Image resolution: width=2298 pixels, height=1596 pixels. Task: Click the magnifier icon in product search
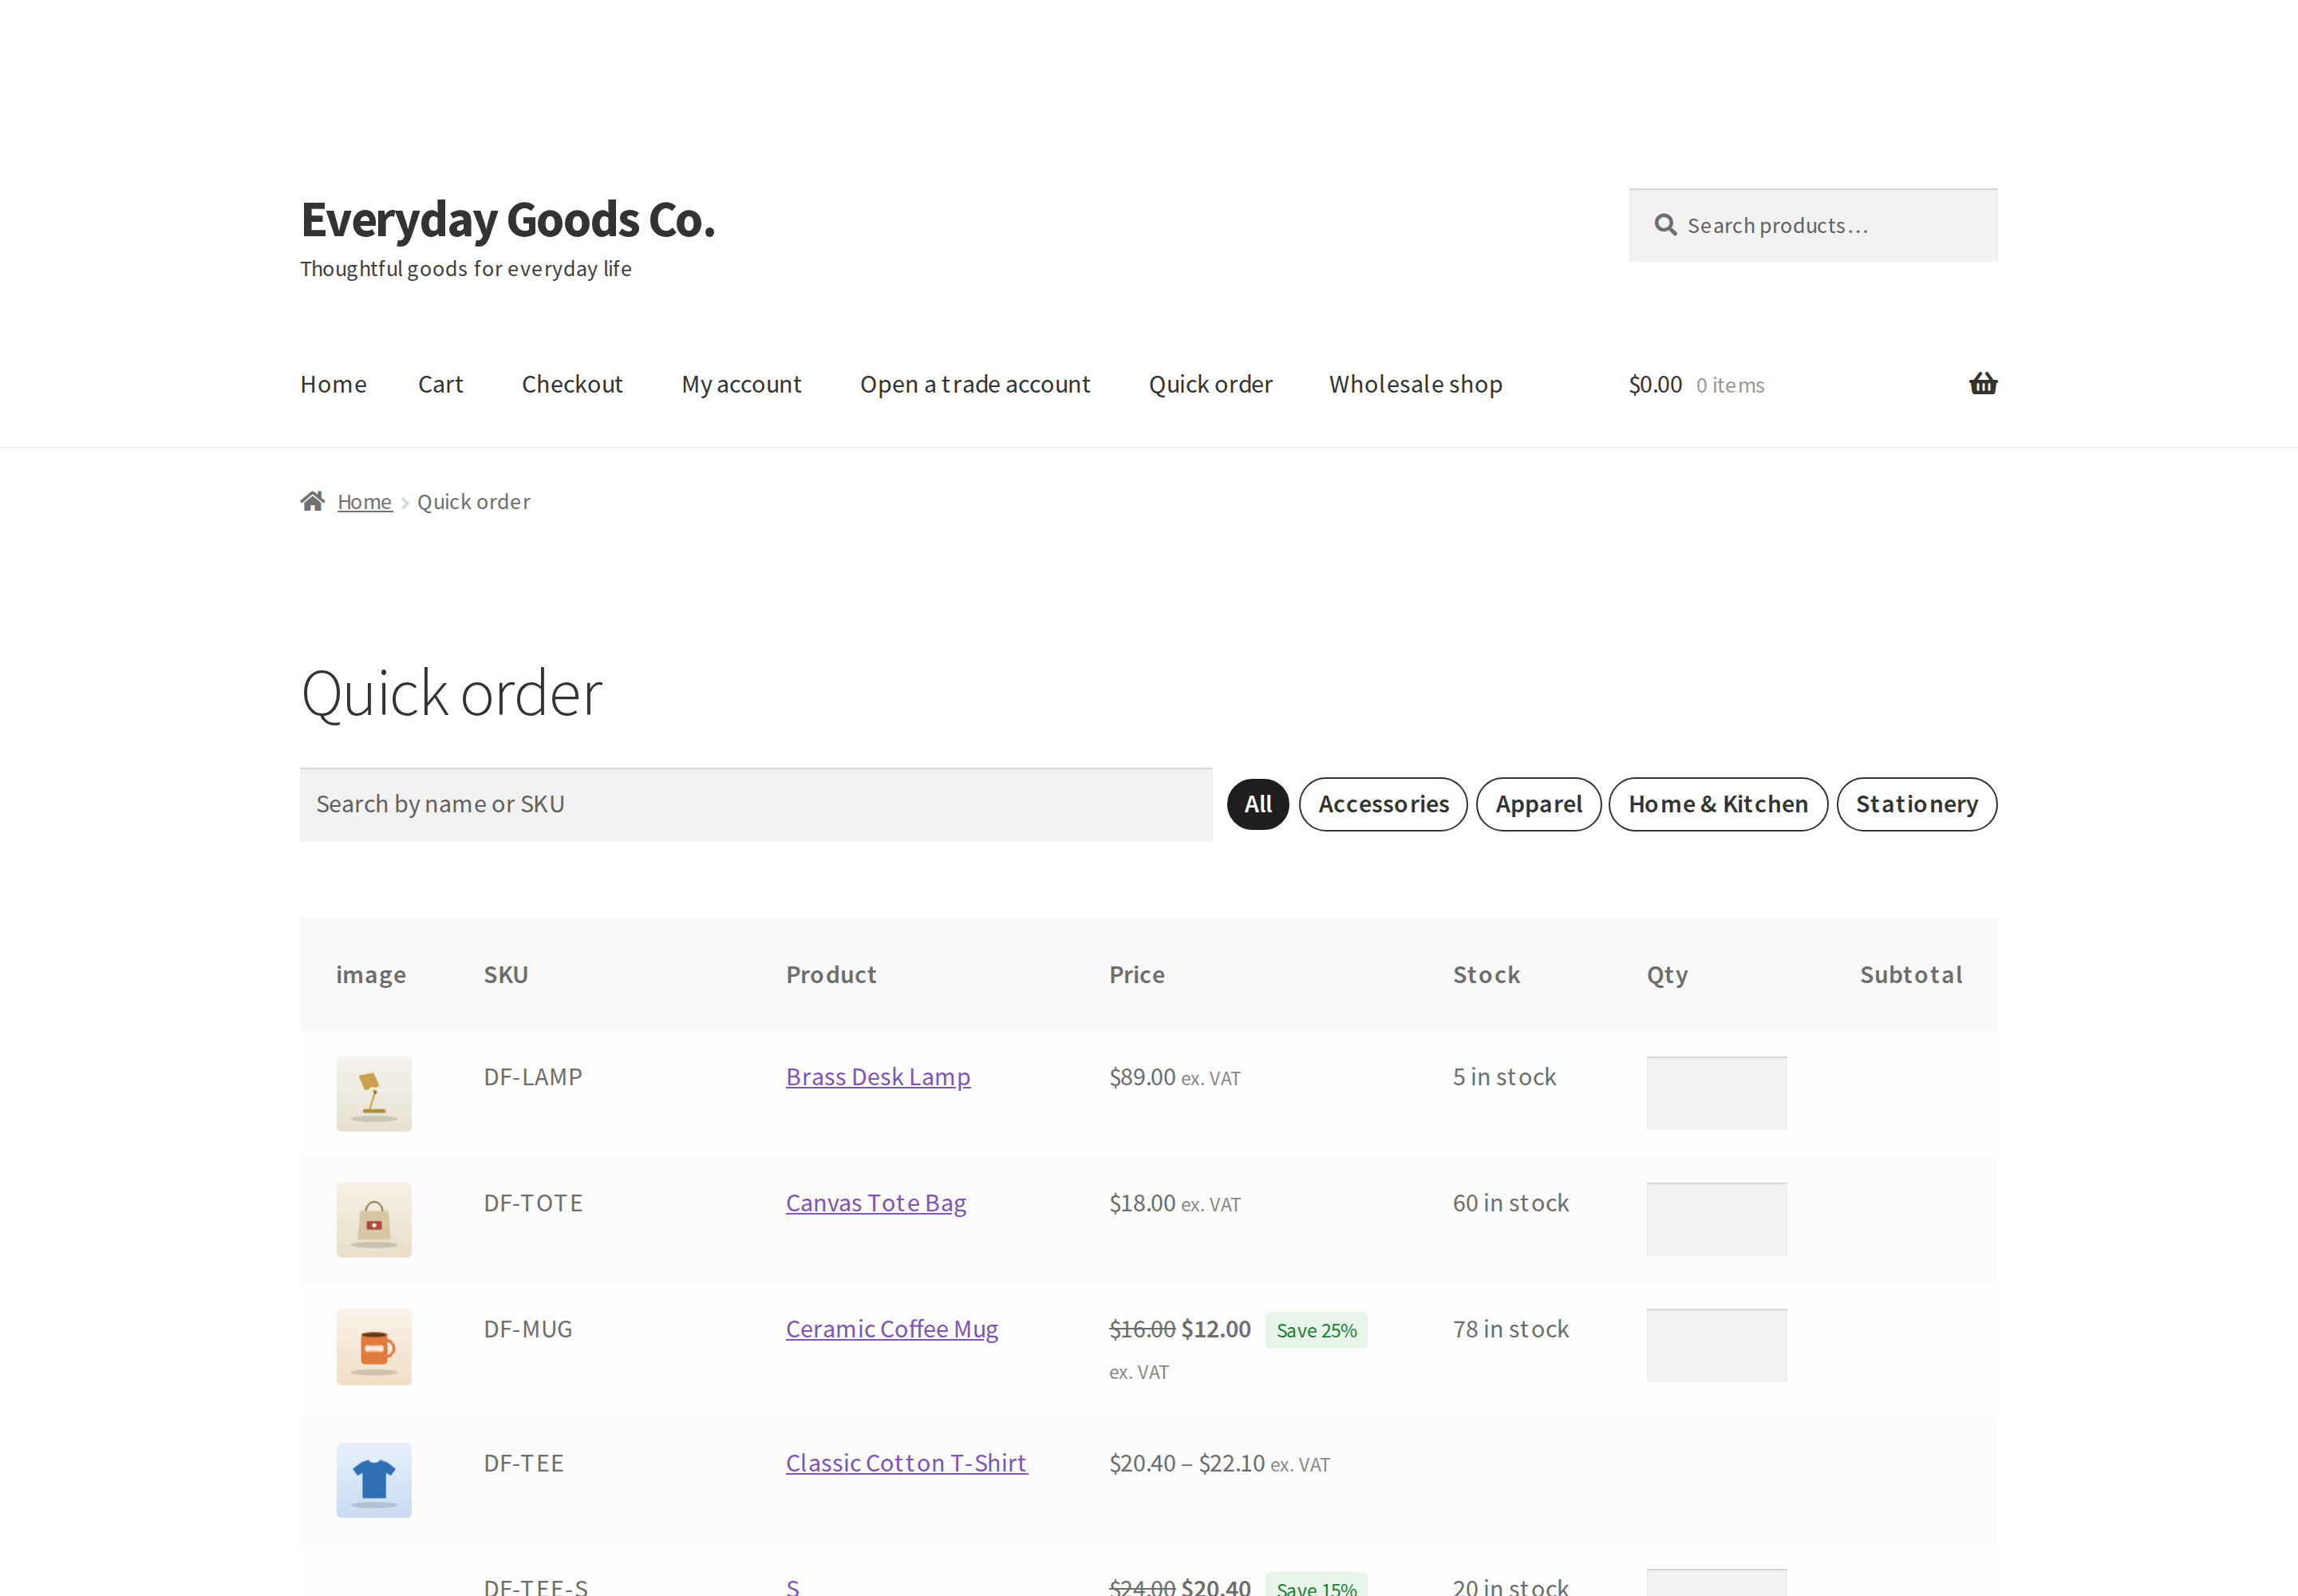(1665, 225)
